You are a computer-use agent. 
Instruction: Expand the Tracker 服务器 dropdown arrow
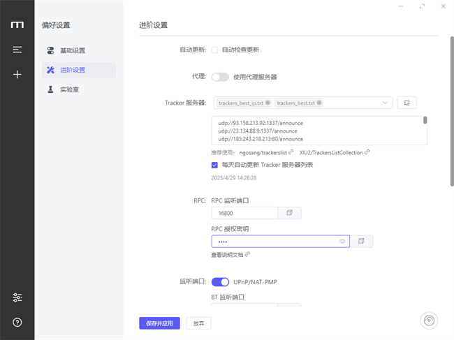click(385, 103)
